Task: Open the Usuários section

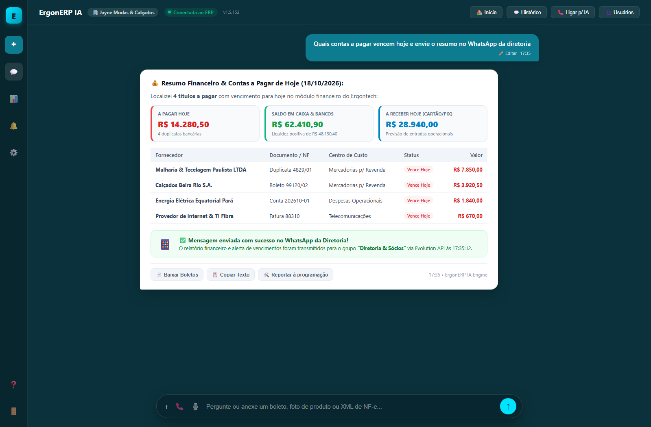Action: [619, 12]
